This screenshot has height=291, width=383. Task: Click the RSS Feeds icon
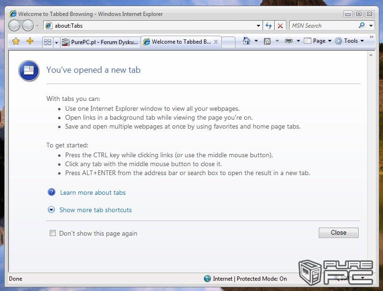267,41
